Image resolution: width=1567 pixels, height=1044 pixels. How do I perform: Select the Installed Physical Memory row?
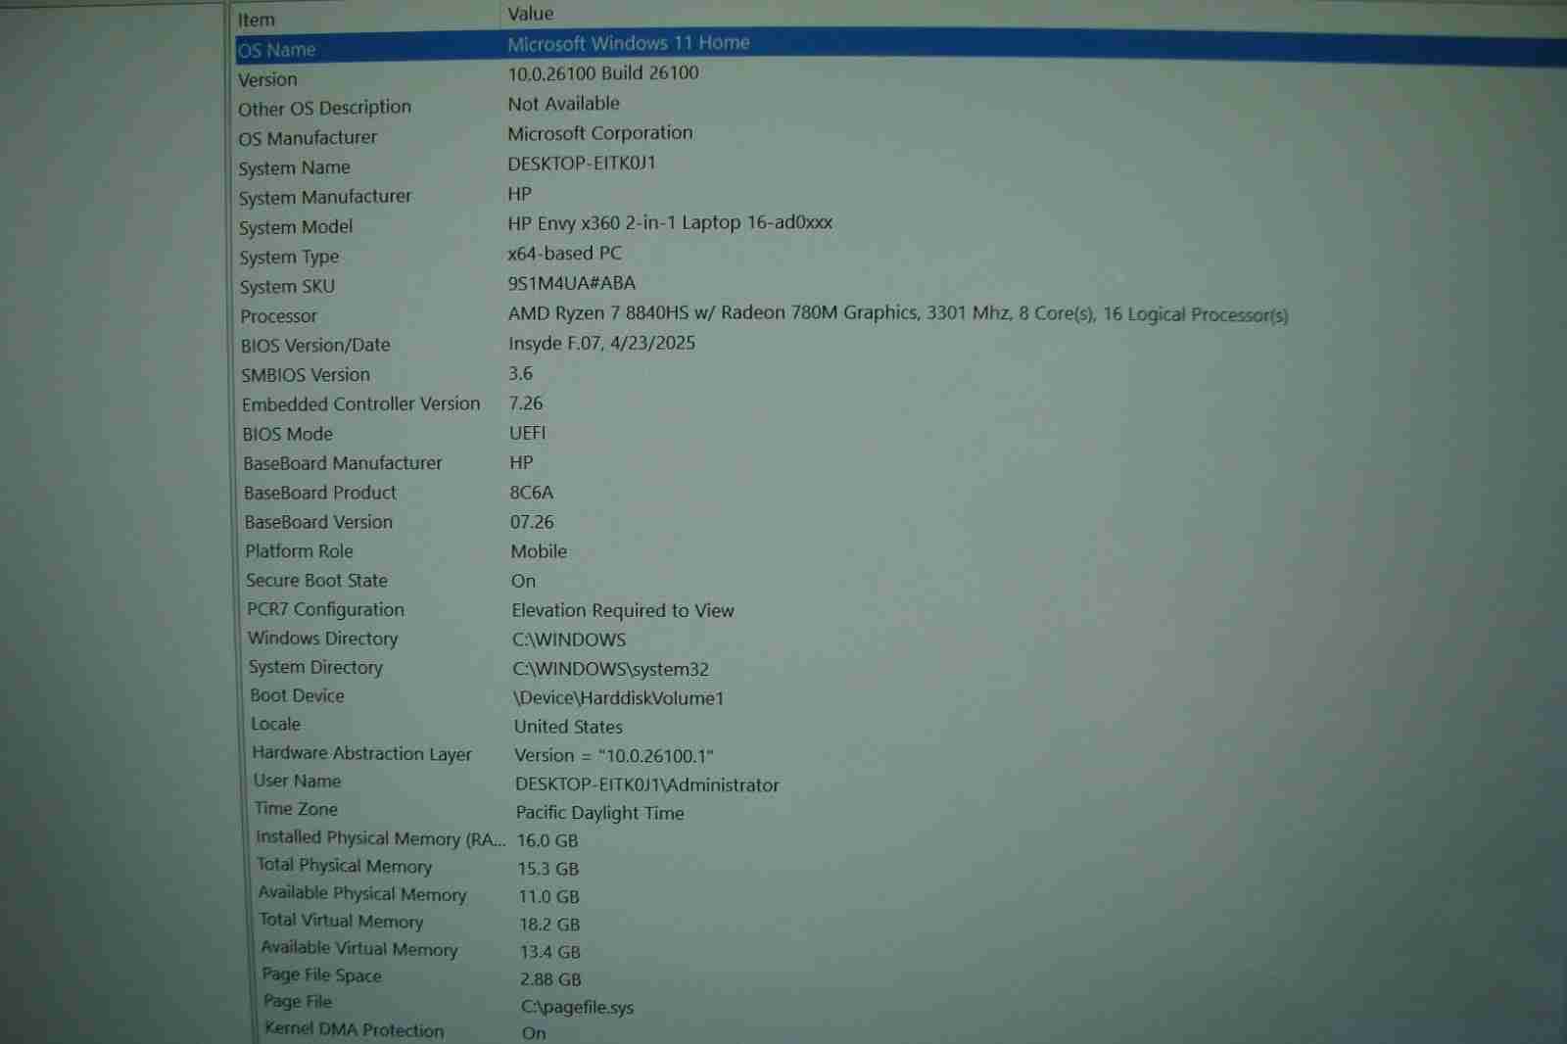(x=380, y=838)
